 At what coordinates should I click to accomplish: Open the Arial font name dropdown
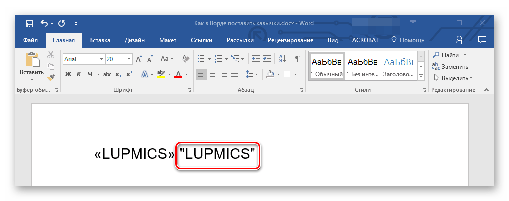[x=102, y=59]
